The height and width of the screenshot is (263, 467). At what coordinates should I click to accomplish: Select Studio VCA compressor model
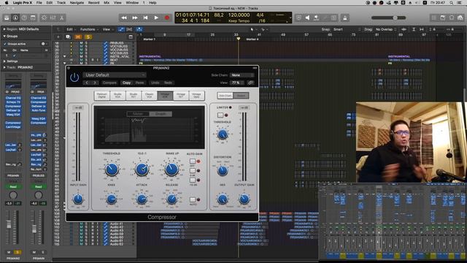(x=117, y=96)
